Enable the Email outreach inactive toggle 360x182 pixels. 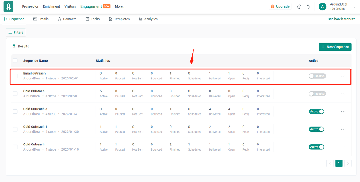coord(317,76)
